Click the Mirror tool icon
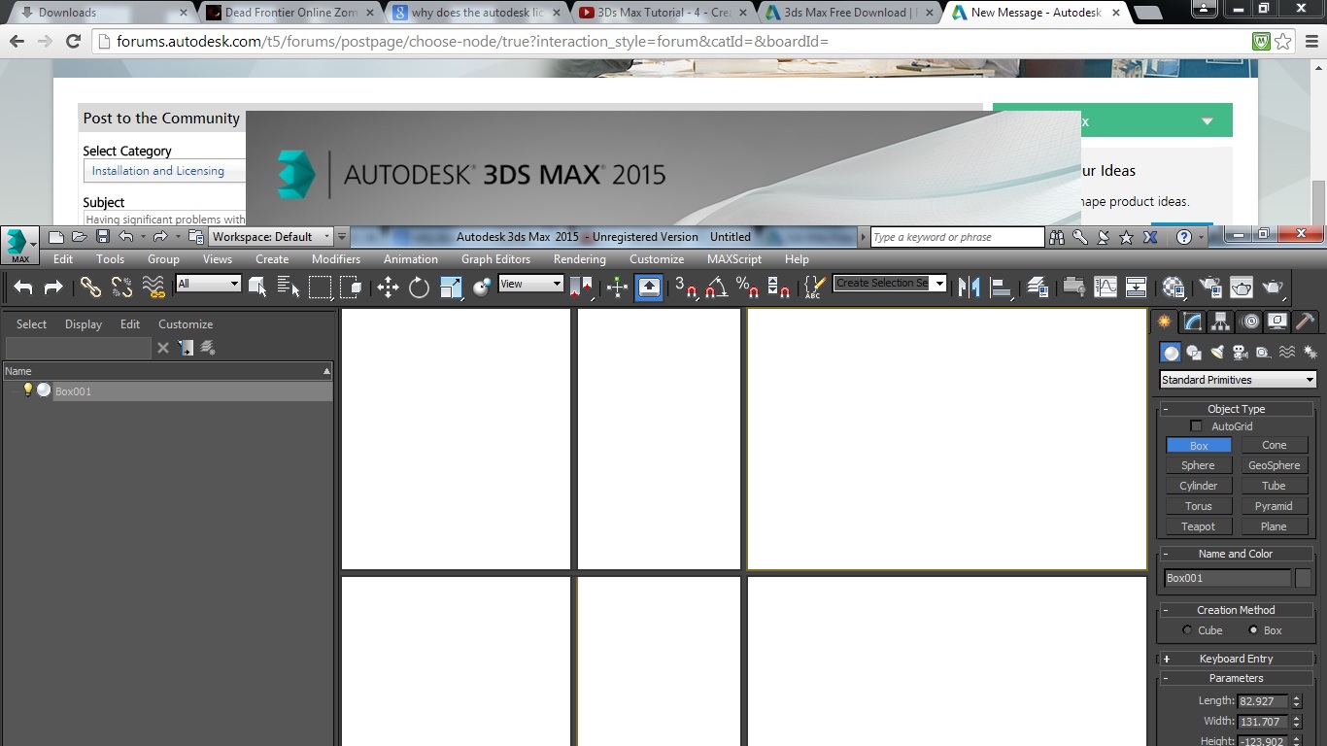 [x=969, y=287]
